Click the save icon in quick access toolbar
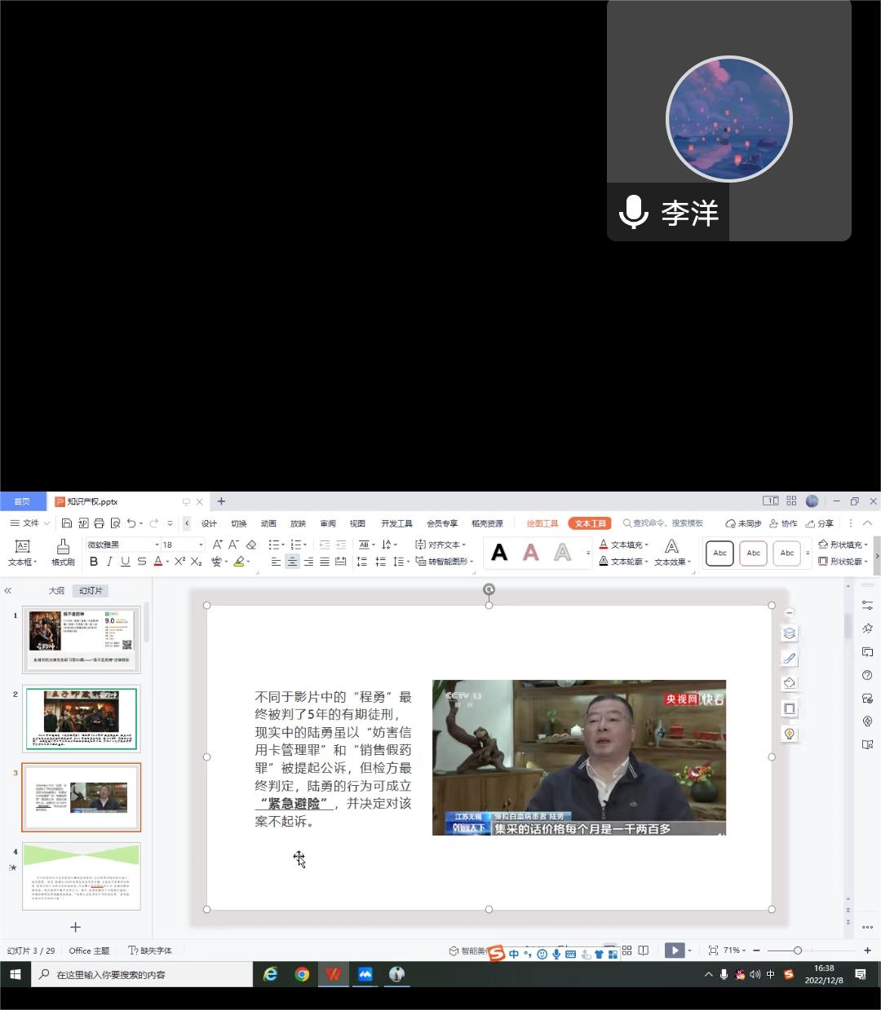 tap(67, 523)
